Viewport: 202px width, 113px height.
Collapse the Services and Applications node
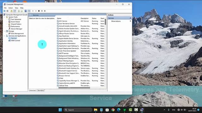[4, 36]
